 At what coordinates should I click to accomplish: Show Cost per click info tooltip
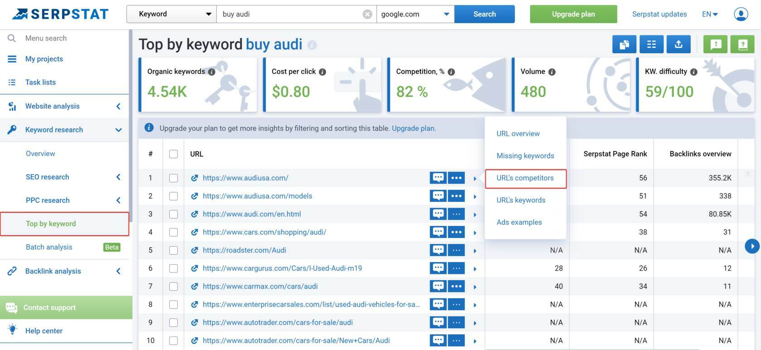click(x=323, y=72)
